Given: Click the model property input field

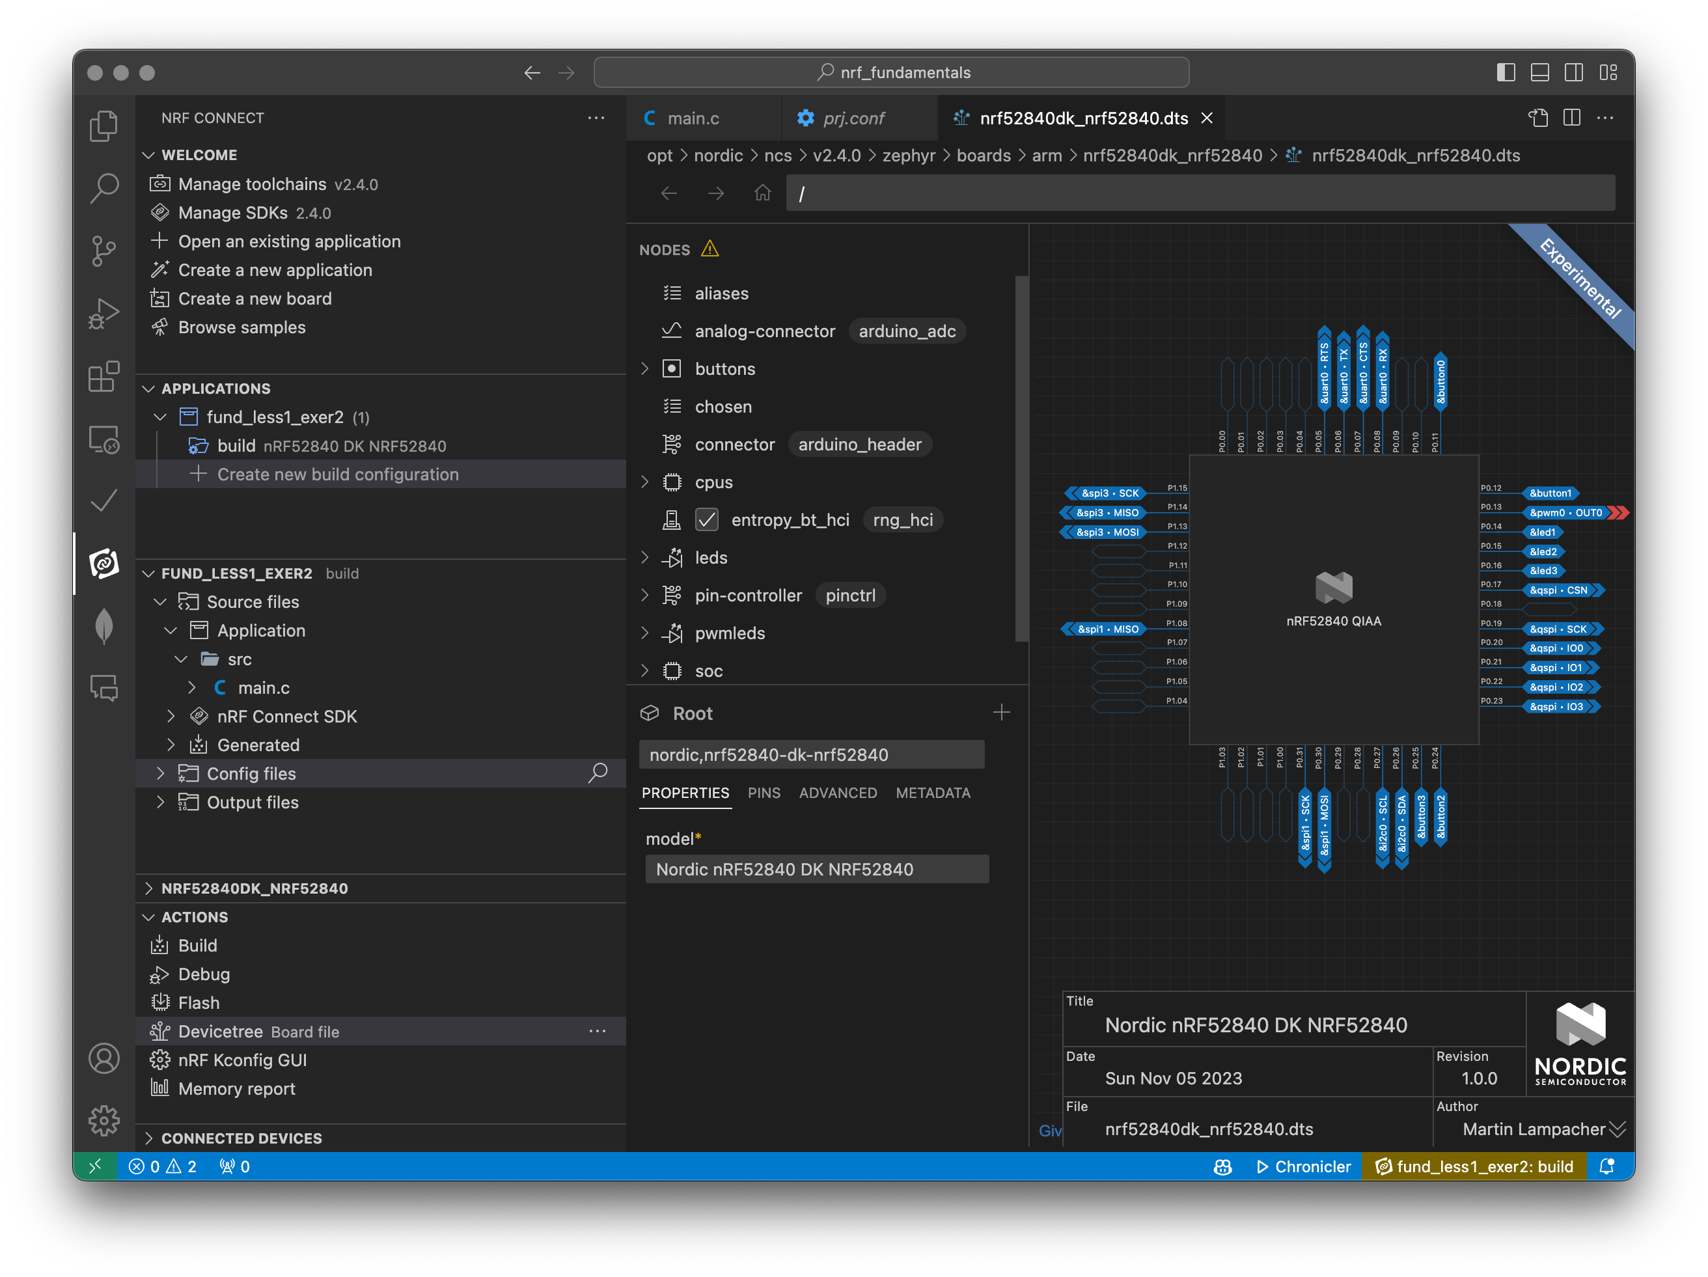Looking at the screenshot, I should click(816, 870).
